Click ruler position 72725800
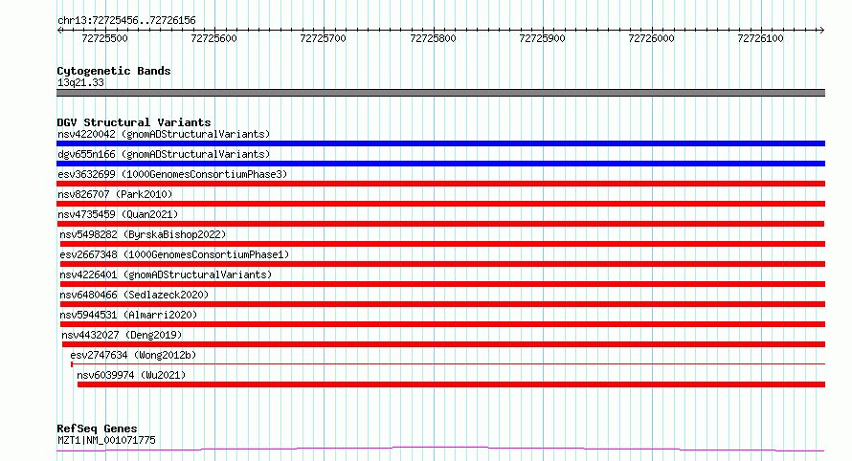This screenshot has height=461, width=852. 433,38
